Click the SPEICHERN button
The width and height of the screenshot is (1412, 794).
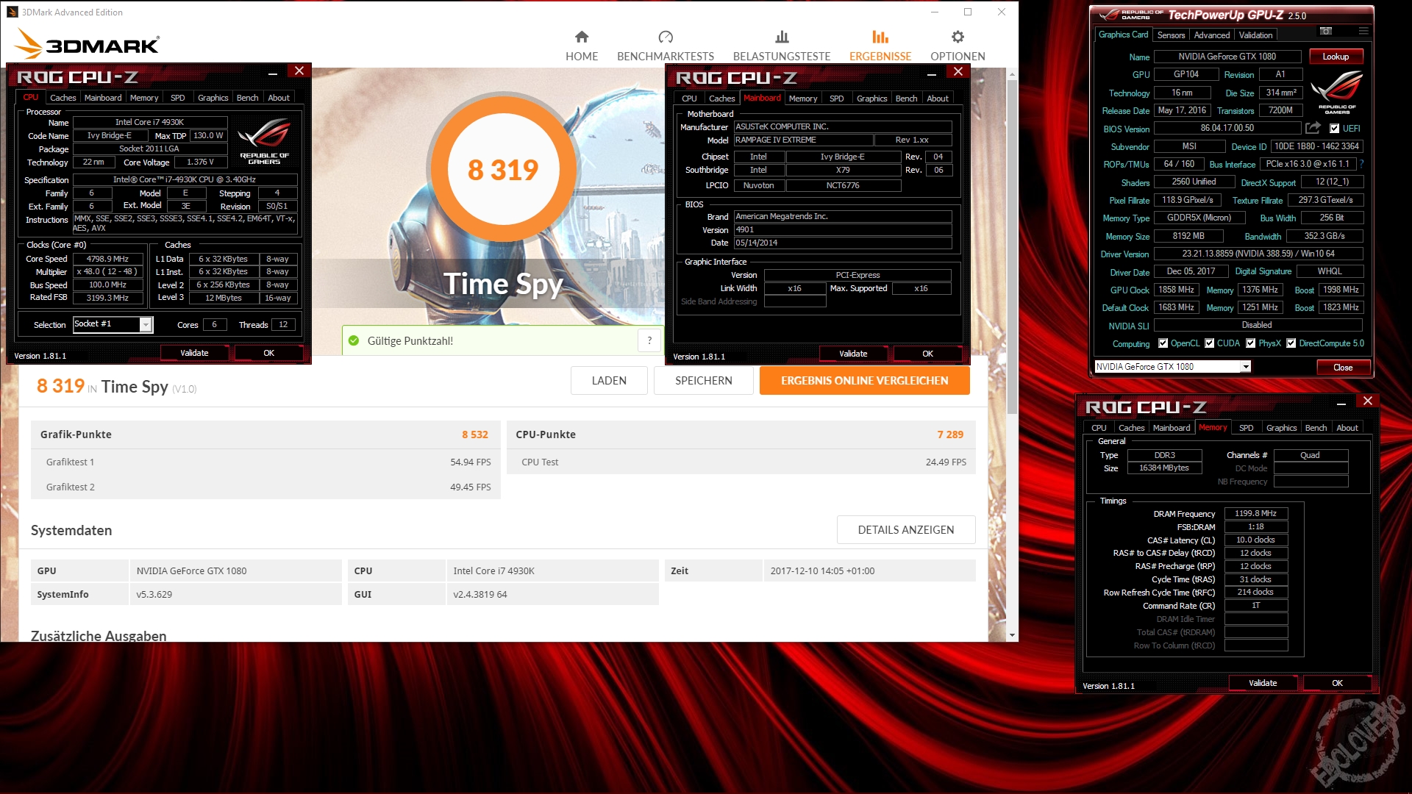click(x=704, y=380)
